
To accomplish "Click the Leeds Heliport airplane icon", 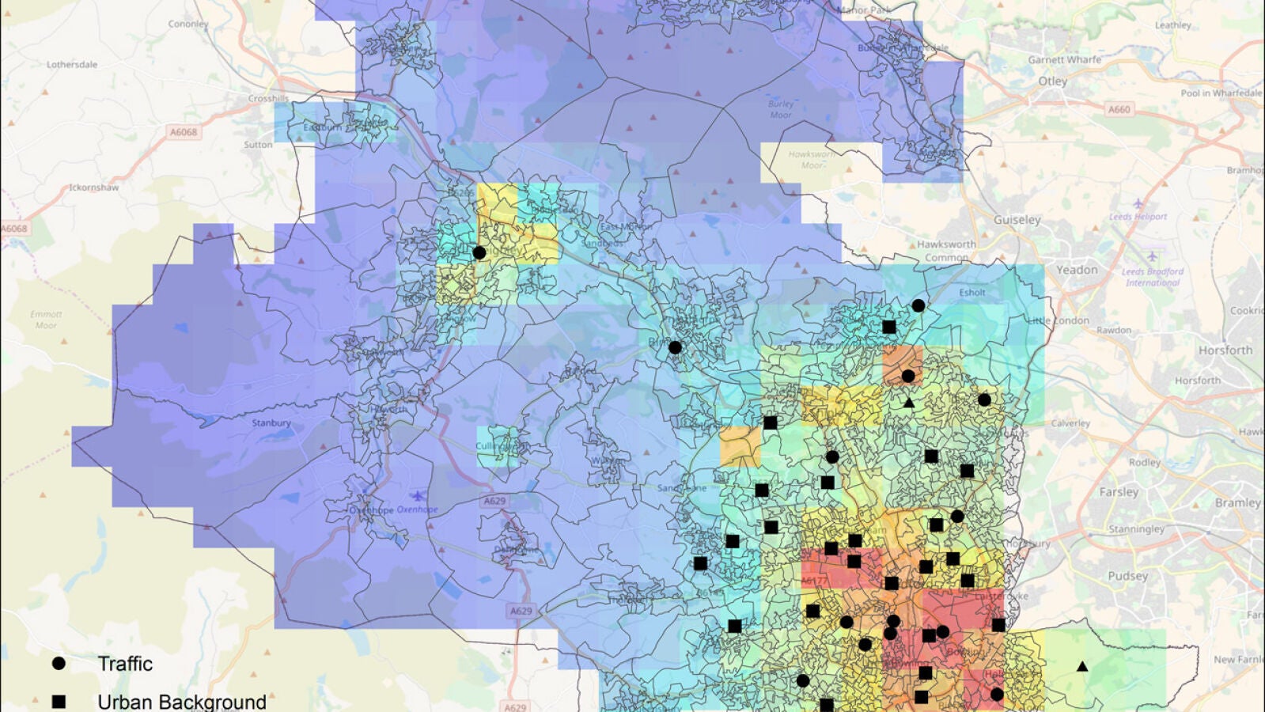I will 1138,203.
